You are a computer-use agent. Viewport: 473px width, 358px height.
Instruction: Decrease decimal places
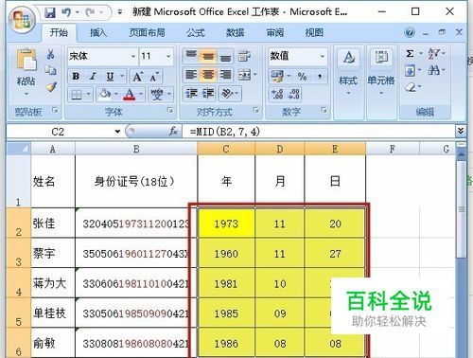pos(294,94)
